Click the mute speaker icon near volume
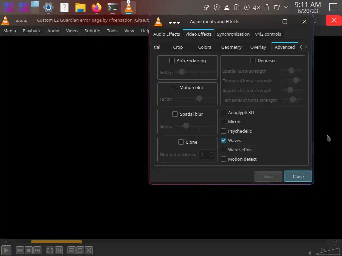Screen dimensions: 342x256 (310, 253)
